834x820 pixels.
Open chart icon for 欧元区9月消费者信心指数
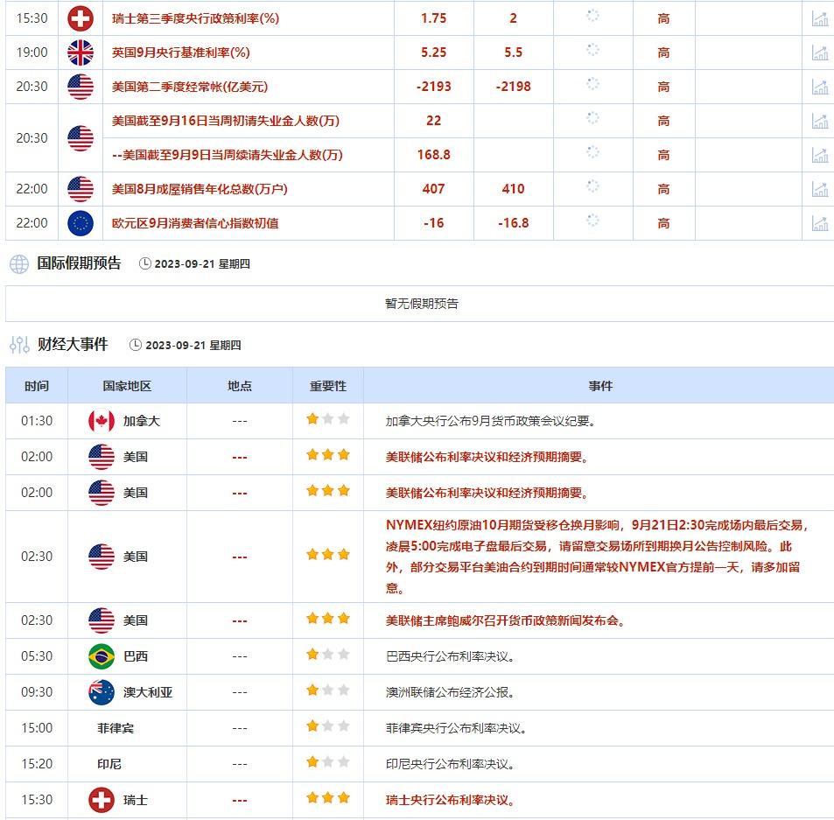click(820, 223)
